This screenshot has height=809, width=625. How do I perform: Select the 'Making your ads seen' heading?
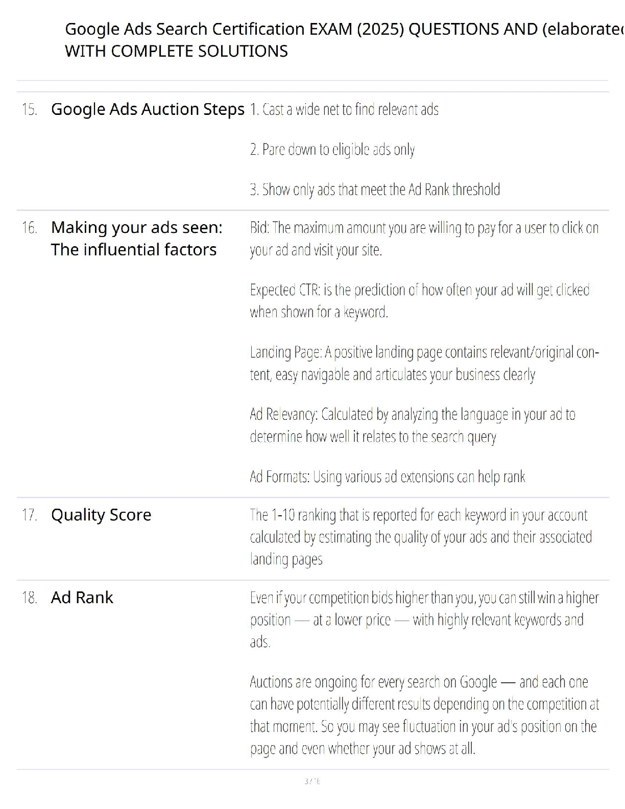(137, 239)
